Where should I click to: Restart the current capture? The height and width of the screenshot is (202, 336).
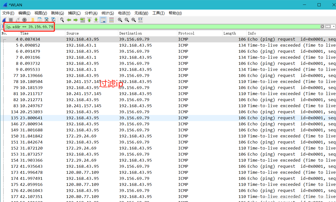[18, 20]
